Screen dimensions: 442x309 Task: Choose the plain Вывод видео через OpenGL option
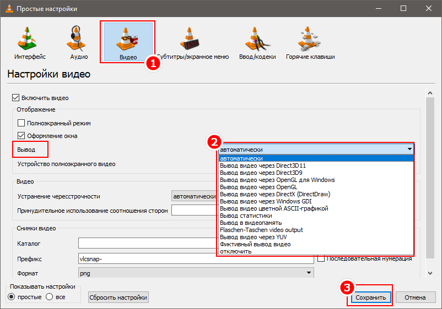coord(316,187)
